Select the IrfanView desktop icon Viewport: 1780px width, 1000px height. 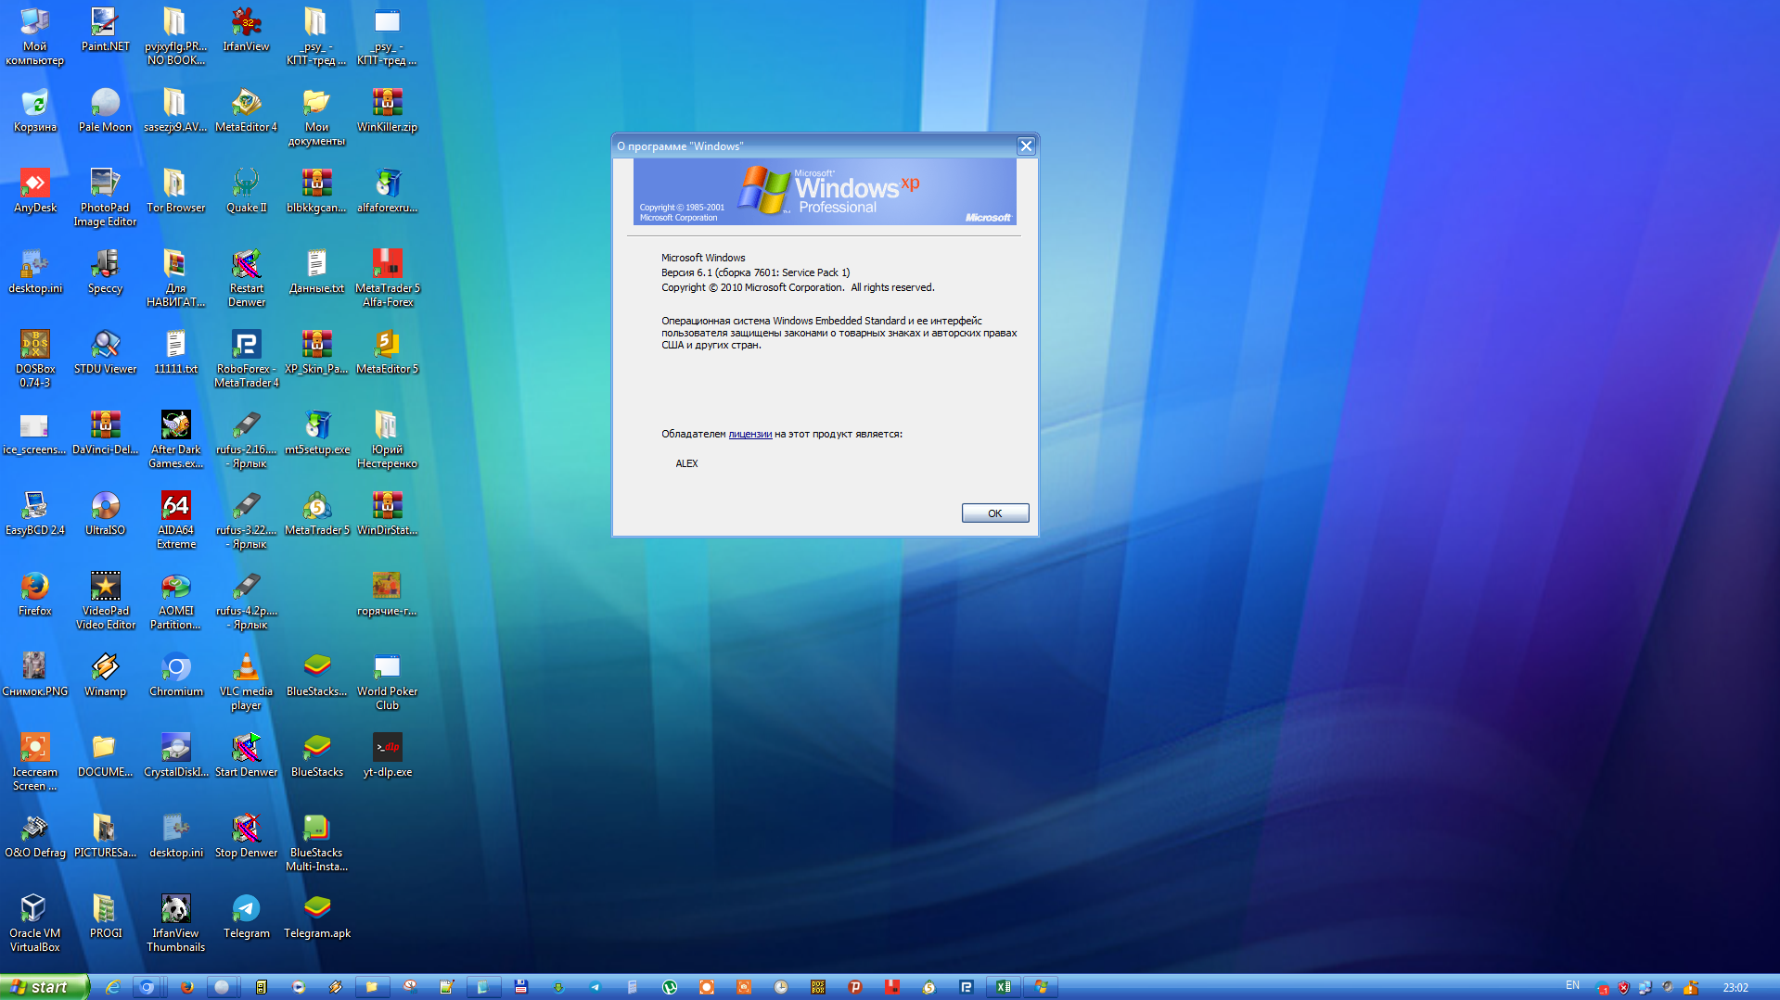[x=246, y=31]
